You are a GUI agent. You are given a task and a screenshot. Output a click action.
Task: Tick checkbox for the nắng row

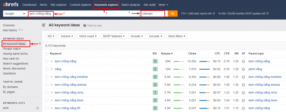[x=47, y=69]
